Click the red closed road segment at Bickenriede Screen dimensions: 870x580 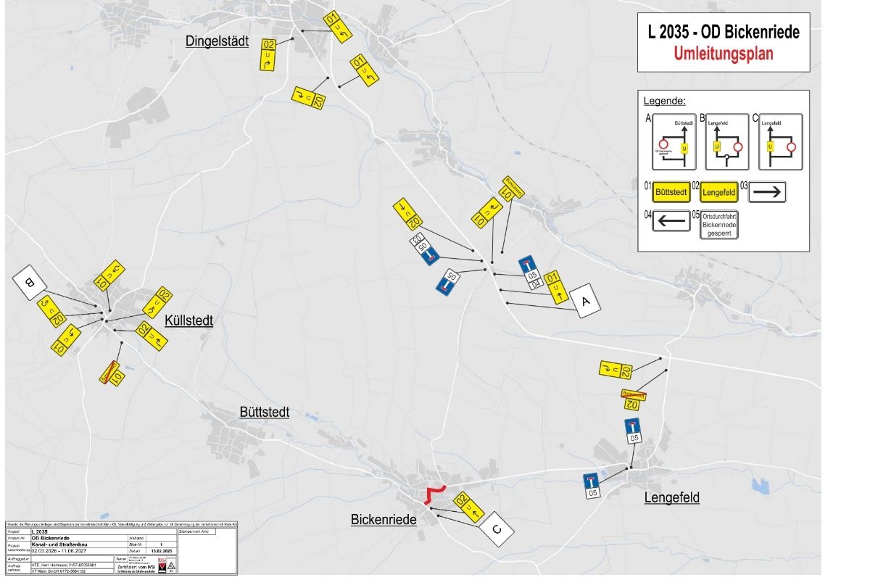pos(434,494)
